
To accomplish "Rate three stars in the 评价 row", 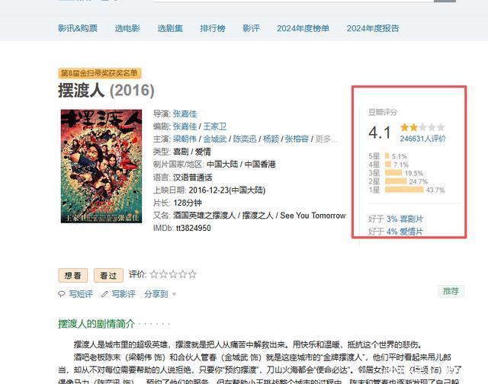I will (x=173, y=274).
